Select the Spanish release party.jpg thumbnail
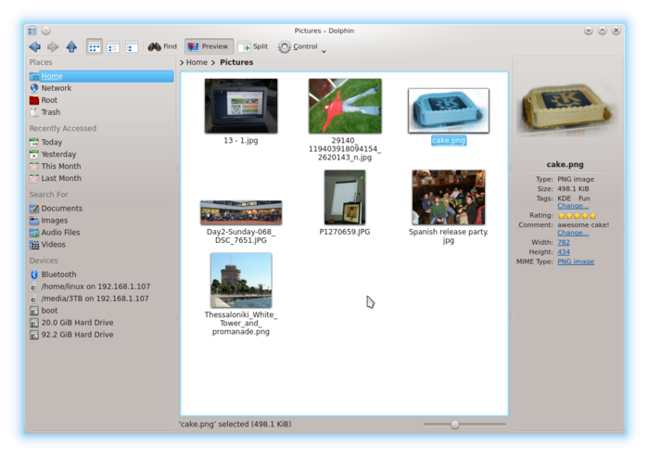Viewport: 649px width, 458px height. click(448, 197)
